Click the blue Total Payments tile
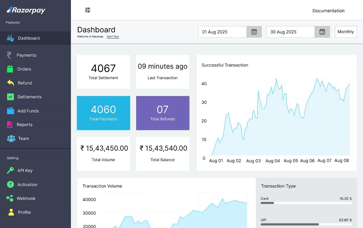363x228 pixels. coord(104,113)
